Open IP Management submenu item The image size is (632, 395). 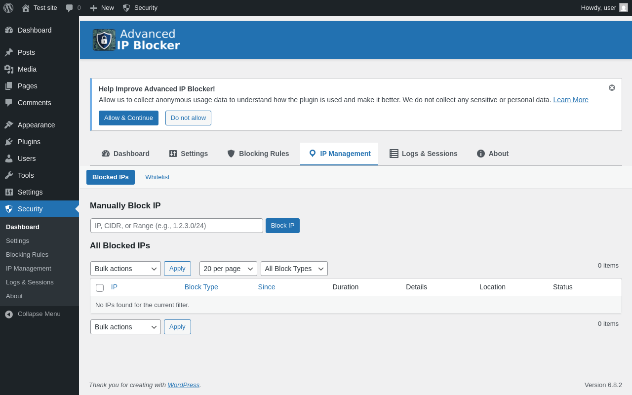tap(29, 269)
